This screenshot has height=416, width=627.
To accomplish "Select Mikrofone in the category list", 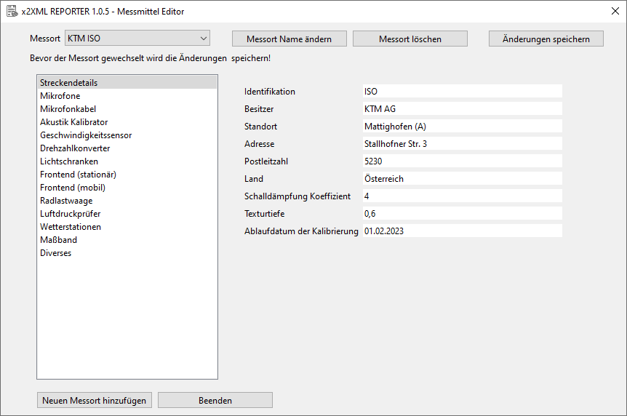I will 60,96.
